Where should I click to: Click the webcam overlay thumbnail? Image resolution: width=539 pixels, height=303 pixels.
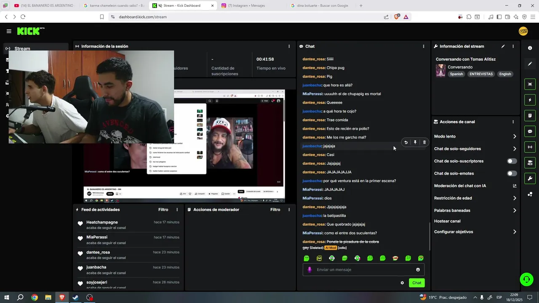91,97
